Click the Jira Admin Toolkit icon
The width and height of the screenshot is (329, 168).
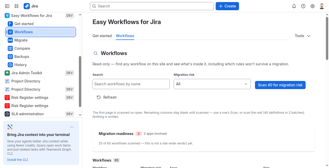pyautogui.click(x=7, y=73)
